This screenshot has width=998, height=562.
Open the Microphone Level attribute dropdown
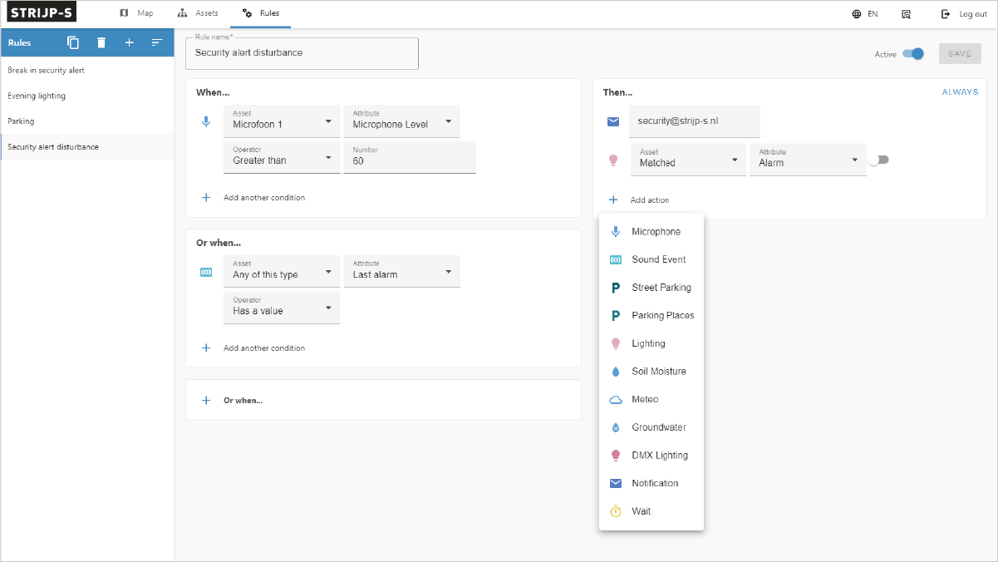401,121
